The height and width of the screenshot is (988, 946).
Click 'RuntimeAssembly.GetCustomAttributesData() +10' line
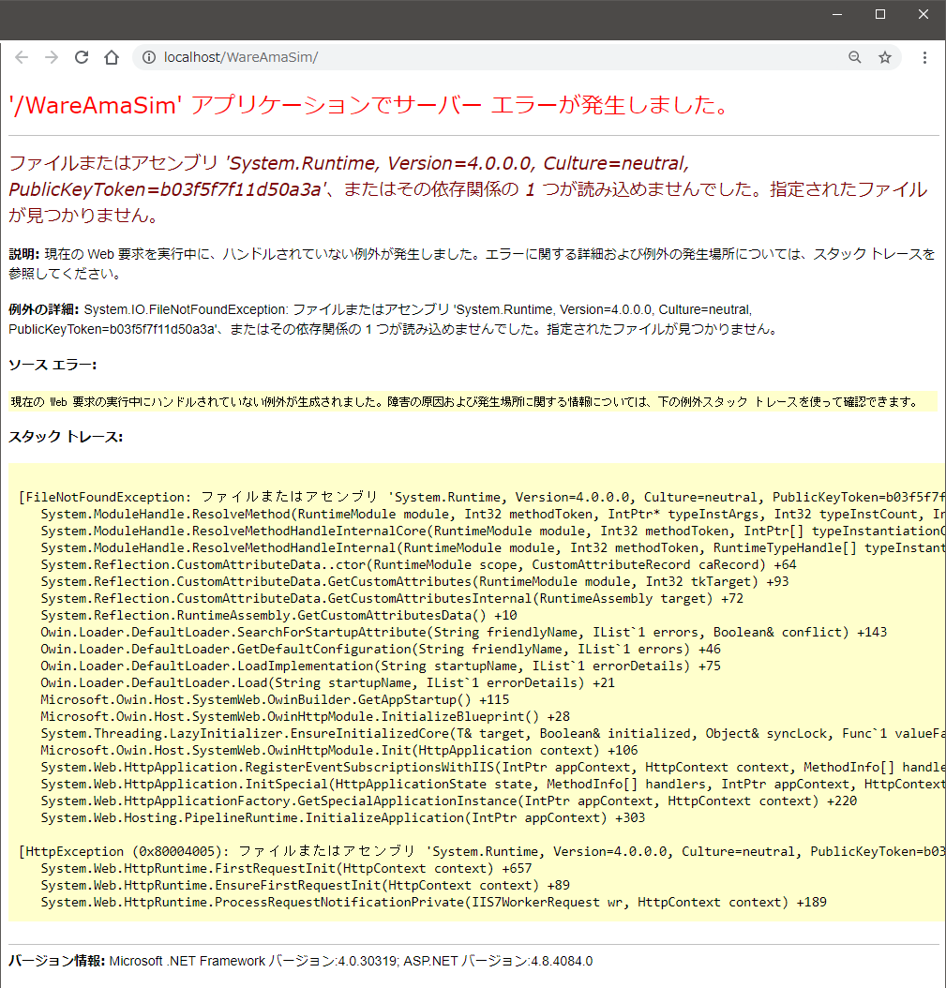tap(278, 616)
